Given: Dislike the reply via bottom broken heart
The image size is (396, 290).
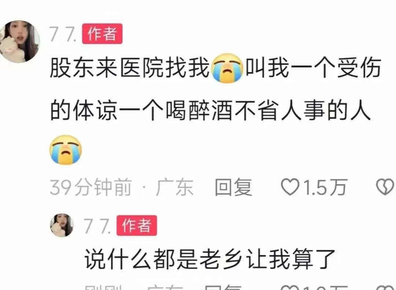Looking at the screenshot, I should click(386, 287).
